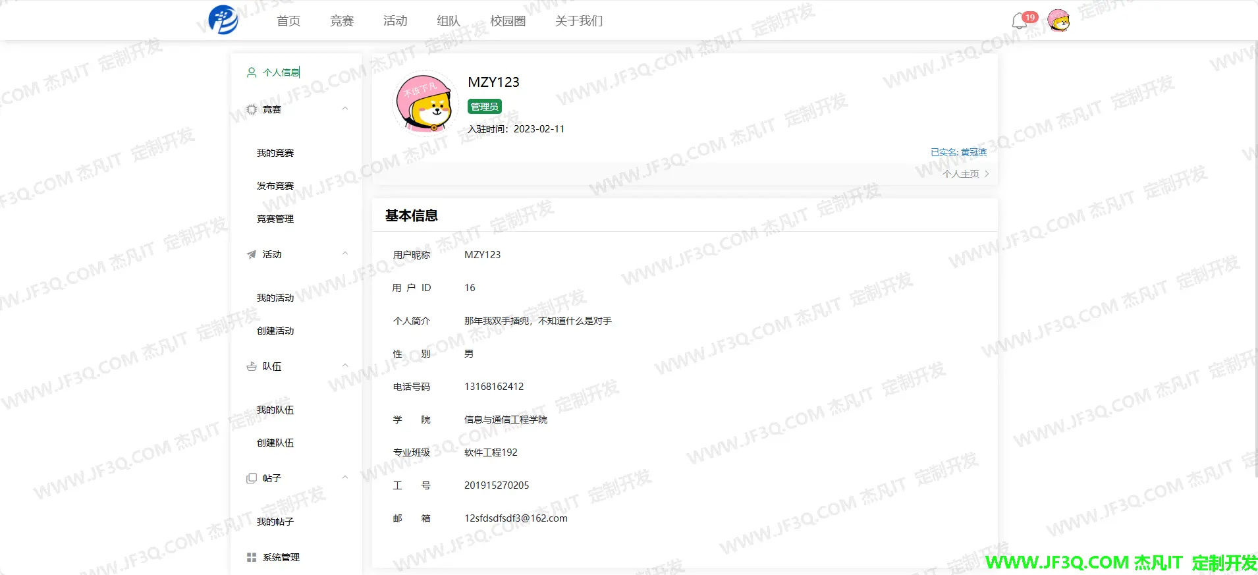Click the large profile avatar picture
The width and height of the screenshot is (1258, 575).
click(425, 103)
